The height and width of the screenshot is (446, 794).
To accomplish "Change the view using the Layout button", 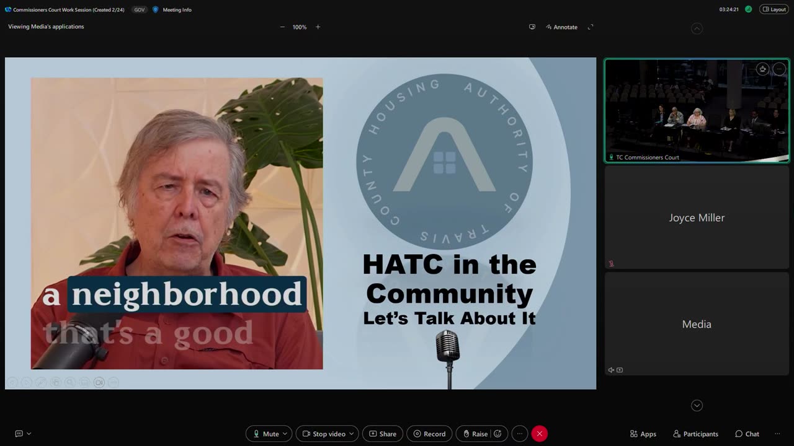I will click(x=774, y=9).
